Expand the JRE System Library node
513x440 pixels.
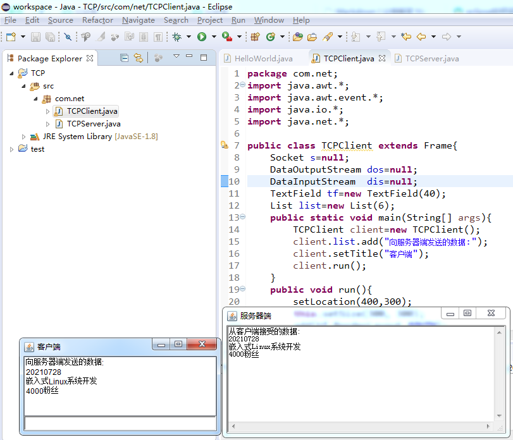coord(24,137)
